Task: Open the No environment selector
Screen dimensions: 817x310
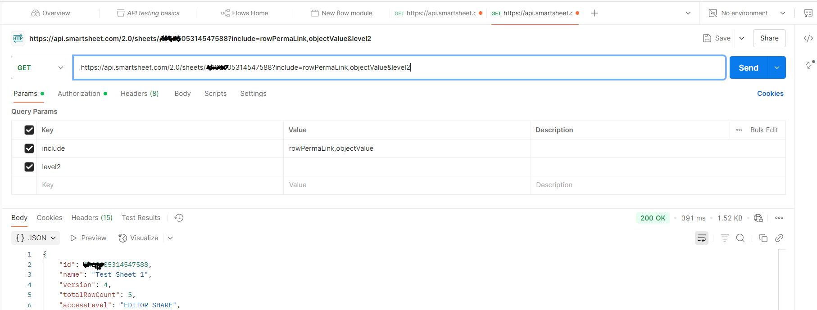Action: 747,13
